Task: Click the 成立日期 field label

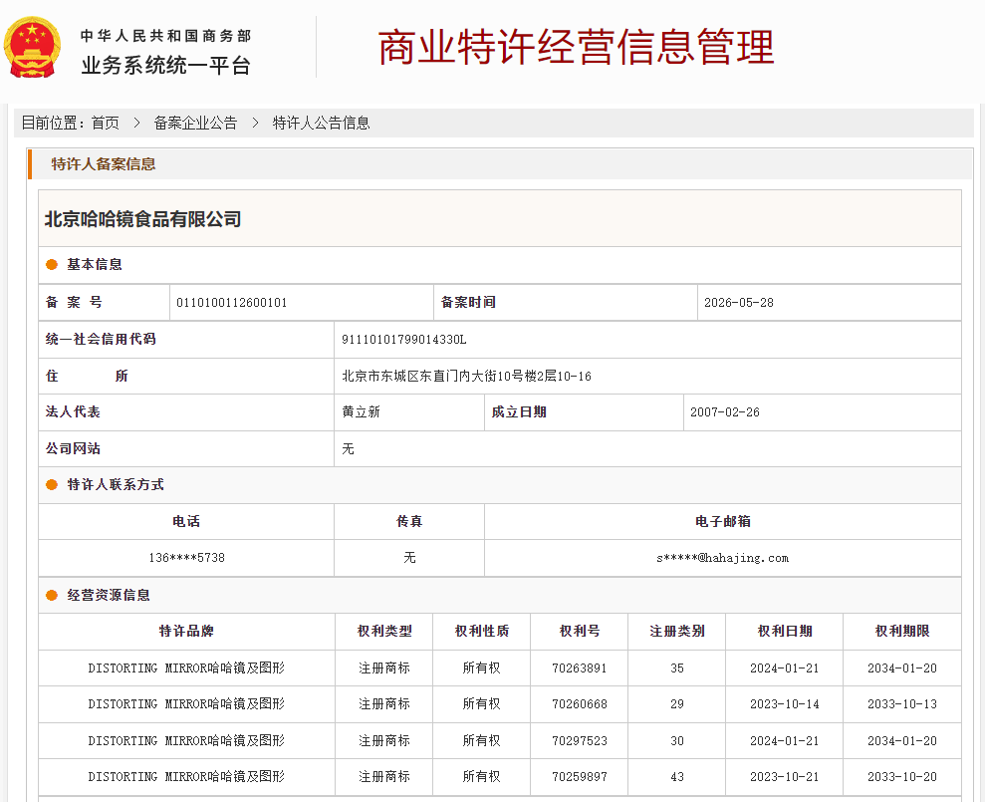Action: point(519,412)
